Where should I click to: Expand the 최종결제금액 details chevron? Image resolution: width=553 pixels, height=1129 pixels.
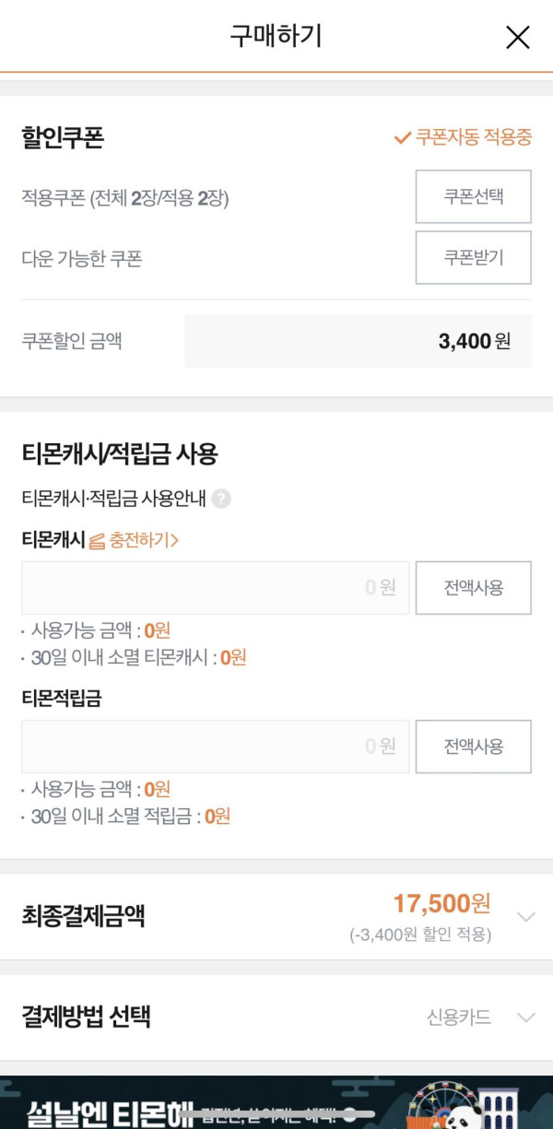point(525,917)
